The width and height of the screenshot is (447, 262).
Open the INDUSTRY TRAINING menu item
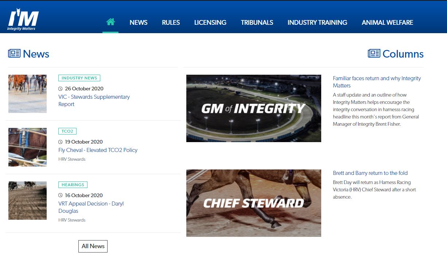click(317, 23)
